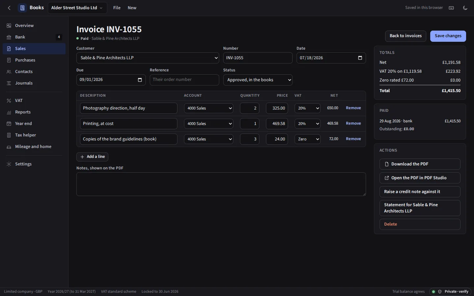This screenshot has width=474, height=296.
Task: Click the Delete invoice button
Action: [420, 224]
